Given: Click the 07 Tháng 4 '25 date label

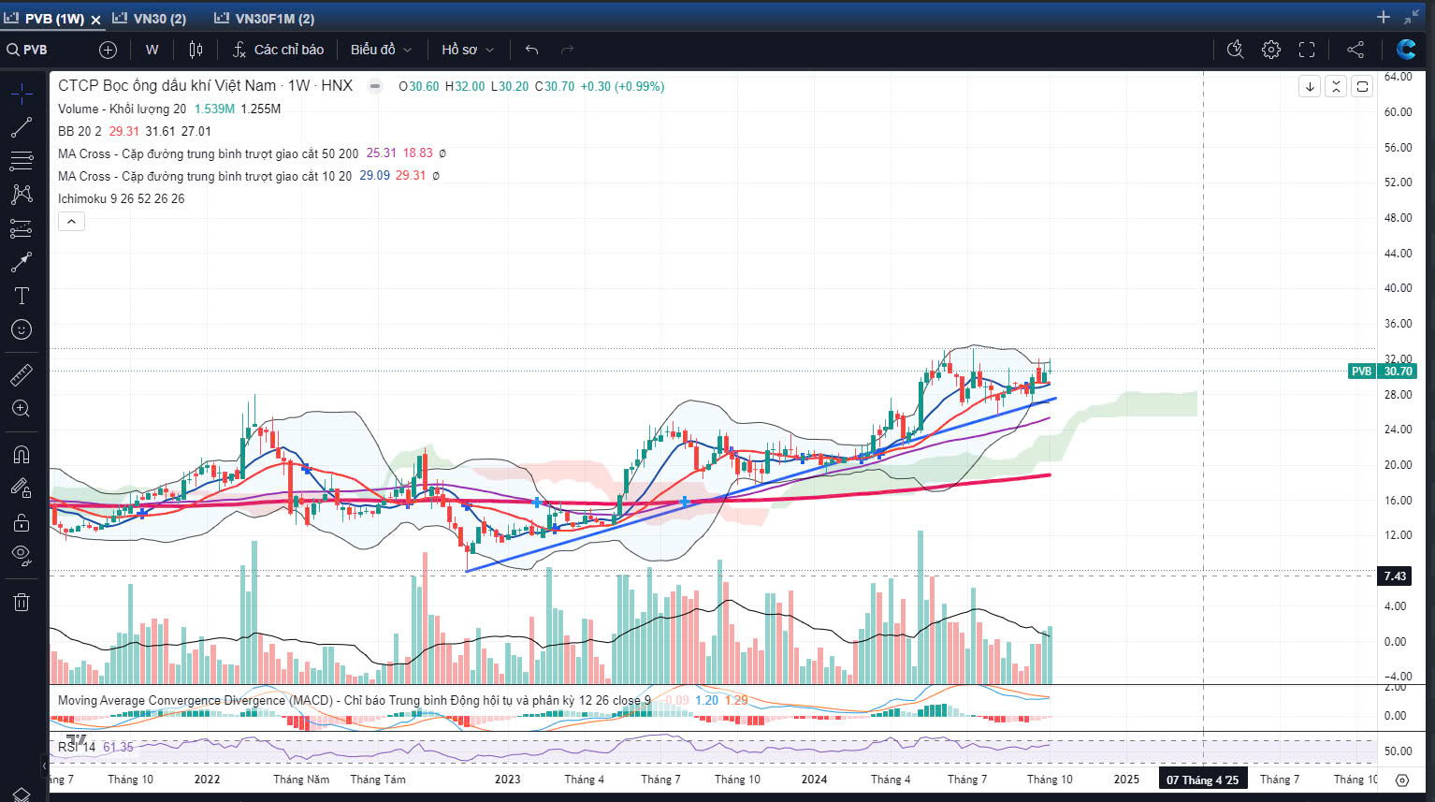Looking at the screenshot, I should [1202, 780].
